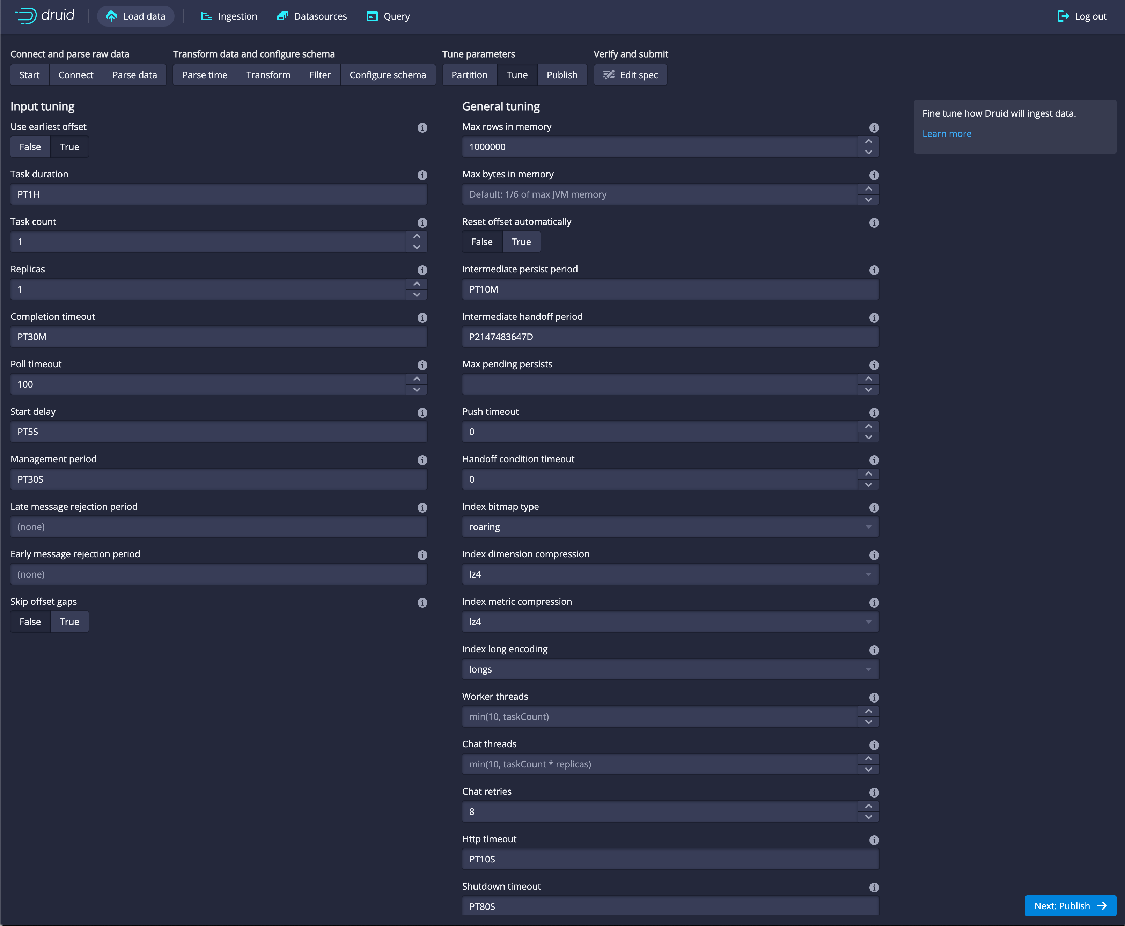This screenshot has height=926, width=1125.
Task: Click the Next: Publish button
Action: [x=1071, y=906]
